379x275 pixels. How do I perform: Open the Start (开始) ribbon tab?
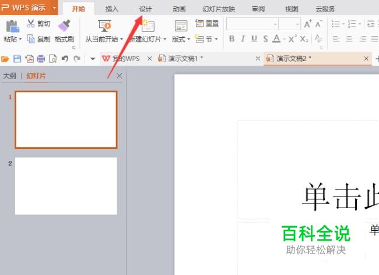(x=78, y=9)
